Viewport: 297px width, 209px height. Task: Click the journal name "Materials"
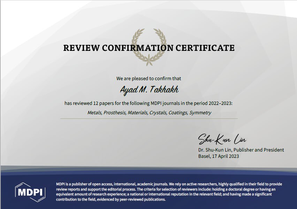(138, 113)
